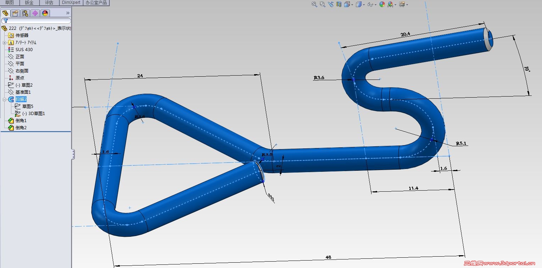Click the 11.4 dimension value
The width and height of the screenshot is (542, 268).
pos(413,188)
